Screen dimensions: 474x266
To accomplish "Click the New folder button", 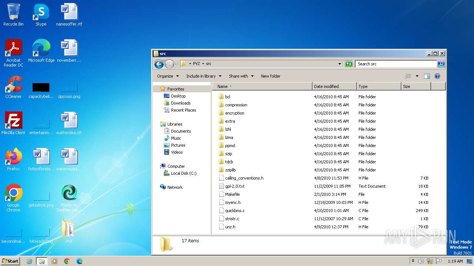I will [x=271, y=76].
